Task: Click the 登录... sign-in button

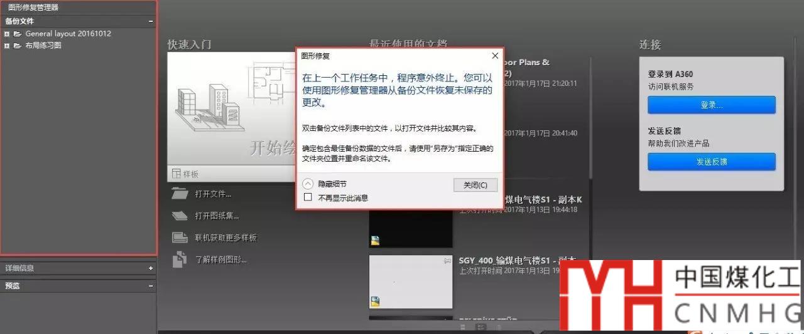Action: [712, 105]
